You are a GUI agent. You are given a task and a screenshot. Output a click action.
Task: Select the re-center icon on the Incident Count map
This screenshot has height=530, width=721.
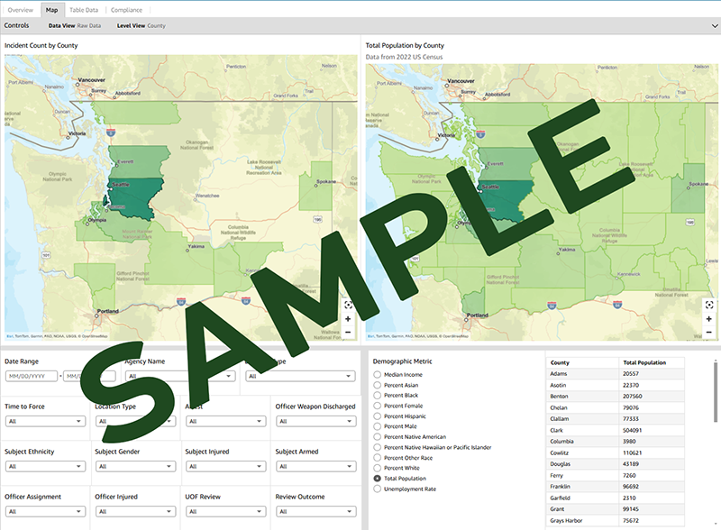tap(348, 305)
